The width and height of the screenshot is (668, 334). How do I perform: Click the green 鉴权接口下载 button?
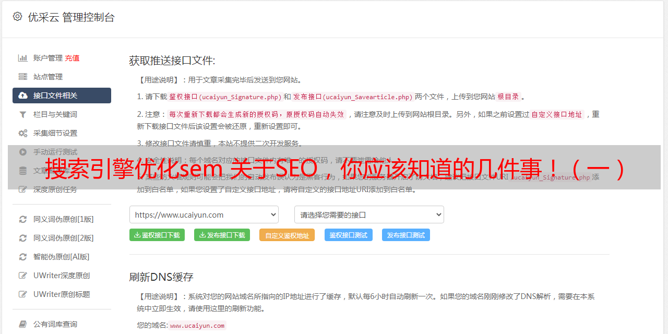click(x=157, y=235)
